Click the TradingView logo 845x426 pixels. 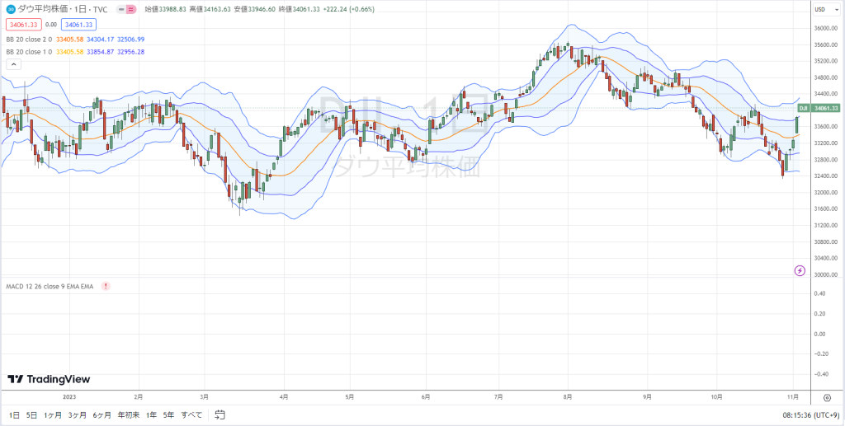point(49,379)
